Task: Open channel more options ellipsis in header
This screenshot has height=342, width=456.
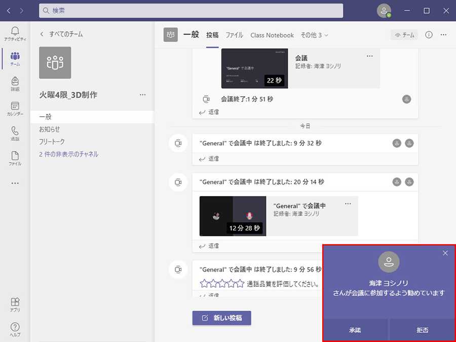Action: point(443,35)
